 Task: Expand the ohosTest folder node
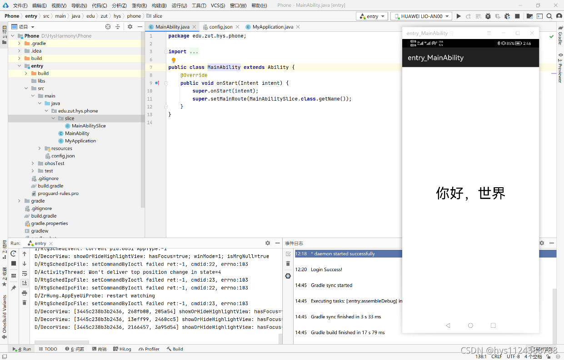tap(33, 163)
